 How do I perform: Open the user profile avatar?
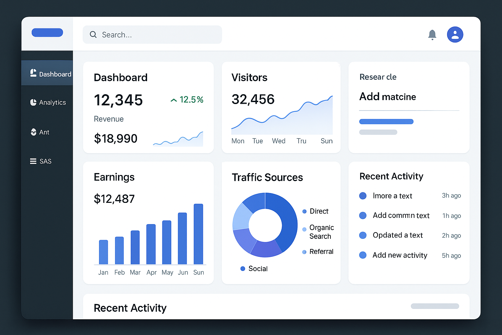click(455, 35)
